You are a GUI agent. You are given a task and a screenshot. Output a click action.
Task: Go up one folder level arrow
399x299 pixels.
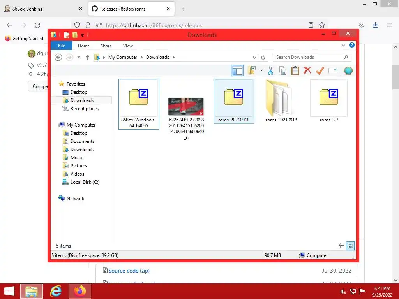pyautogui.click(x=88, y=57)
